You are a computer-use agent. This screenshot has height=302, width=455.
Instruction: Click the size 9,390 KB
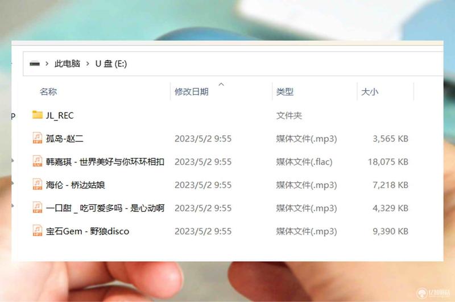pyautogui.click(x=390, y=231)
